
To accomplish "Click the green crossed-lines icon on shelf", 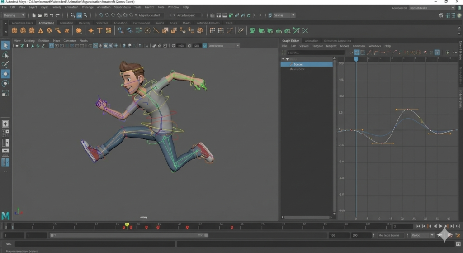I will pyautogui.click(x=305, y=31).
